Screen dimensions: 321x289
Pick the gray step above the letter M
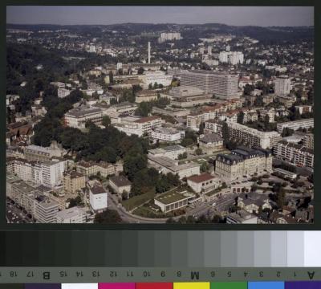(x=196, y=249)
